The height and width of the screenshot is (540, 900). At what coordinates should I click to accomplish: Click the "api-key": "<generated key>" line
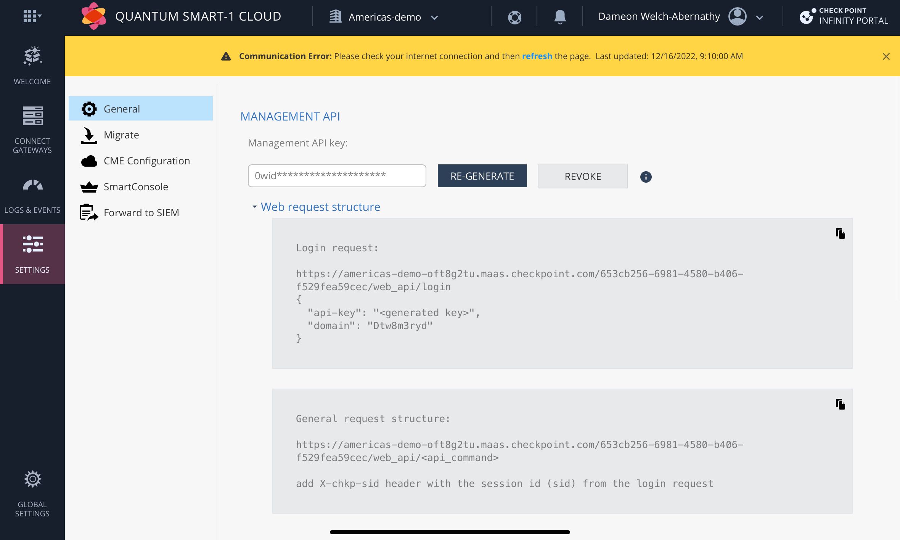394,313
